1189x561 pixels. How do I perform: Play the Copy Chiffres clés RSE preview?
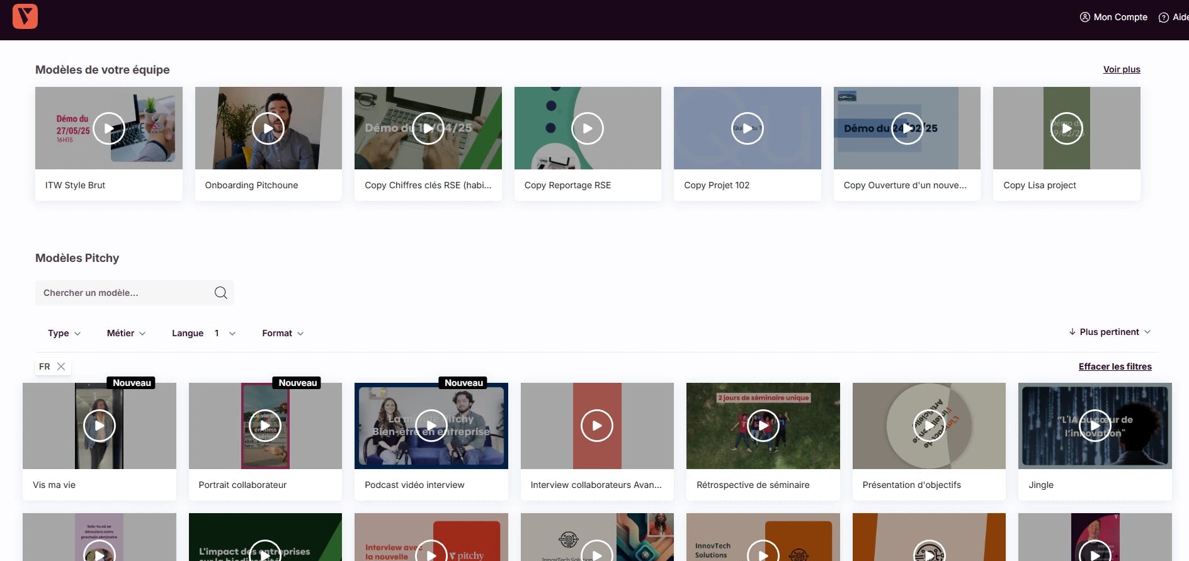click(428, 128)
